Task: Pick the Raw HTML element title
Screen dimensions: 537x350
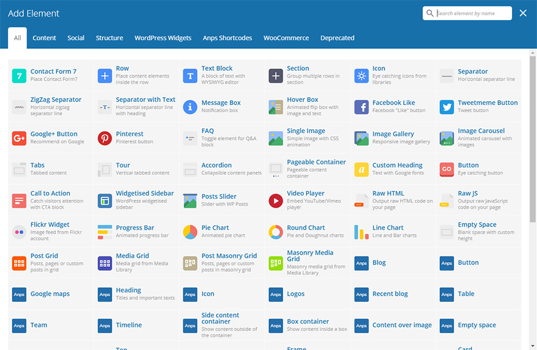Action: pyautogui.click(x=388, y=193)
